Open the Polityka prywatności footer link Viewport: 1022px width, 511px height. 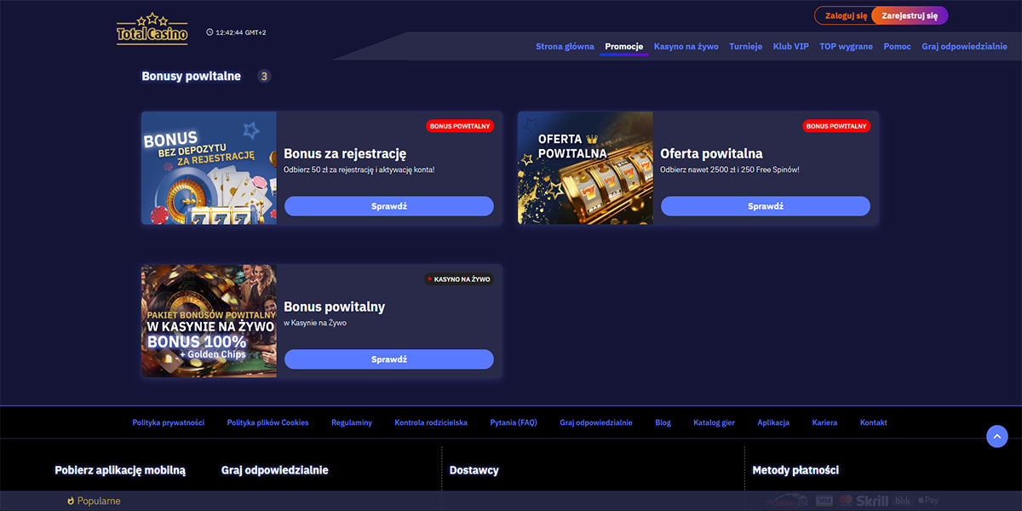click(x=168, y=422)
